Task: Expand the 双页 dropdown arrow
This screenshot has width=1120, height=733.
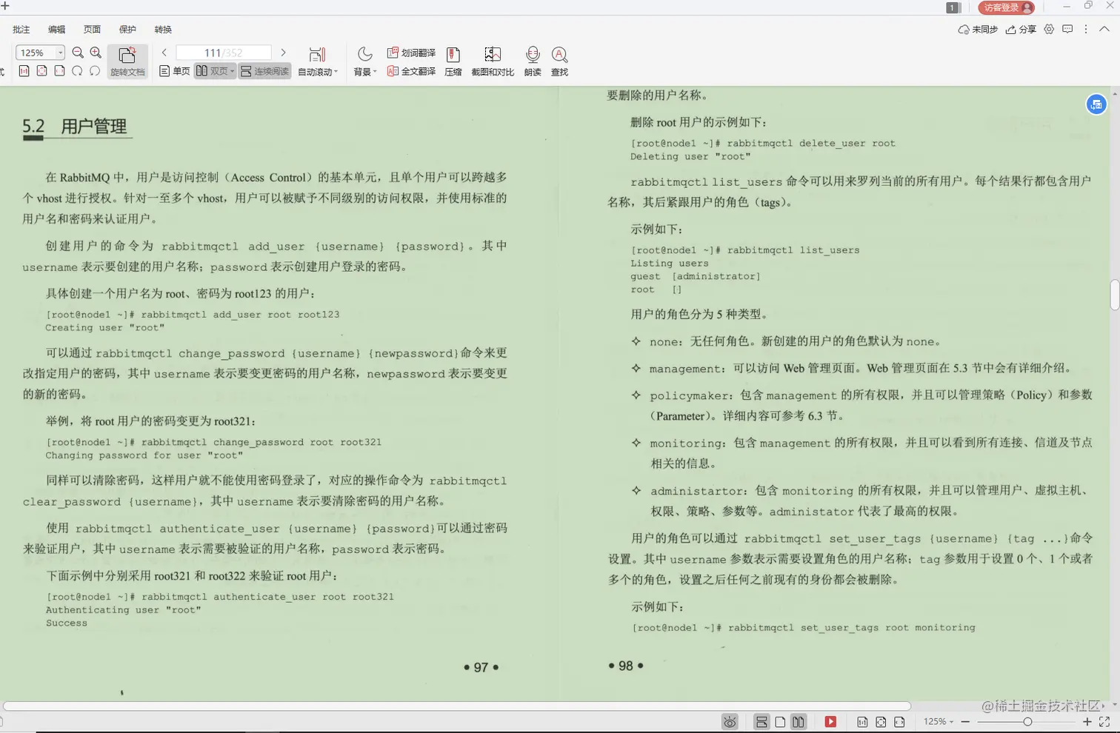Action: [x=232, y=71]
